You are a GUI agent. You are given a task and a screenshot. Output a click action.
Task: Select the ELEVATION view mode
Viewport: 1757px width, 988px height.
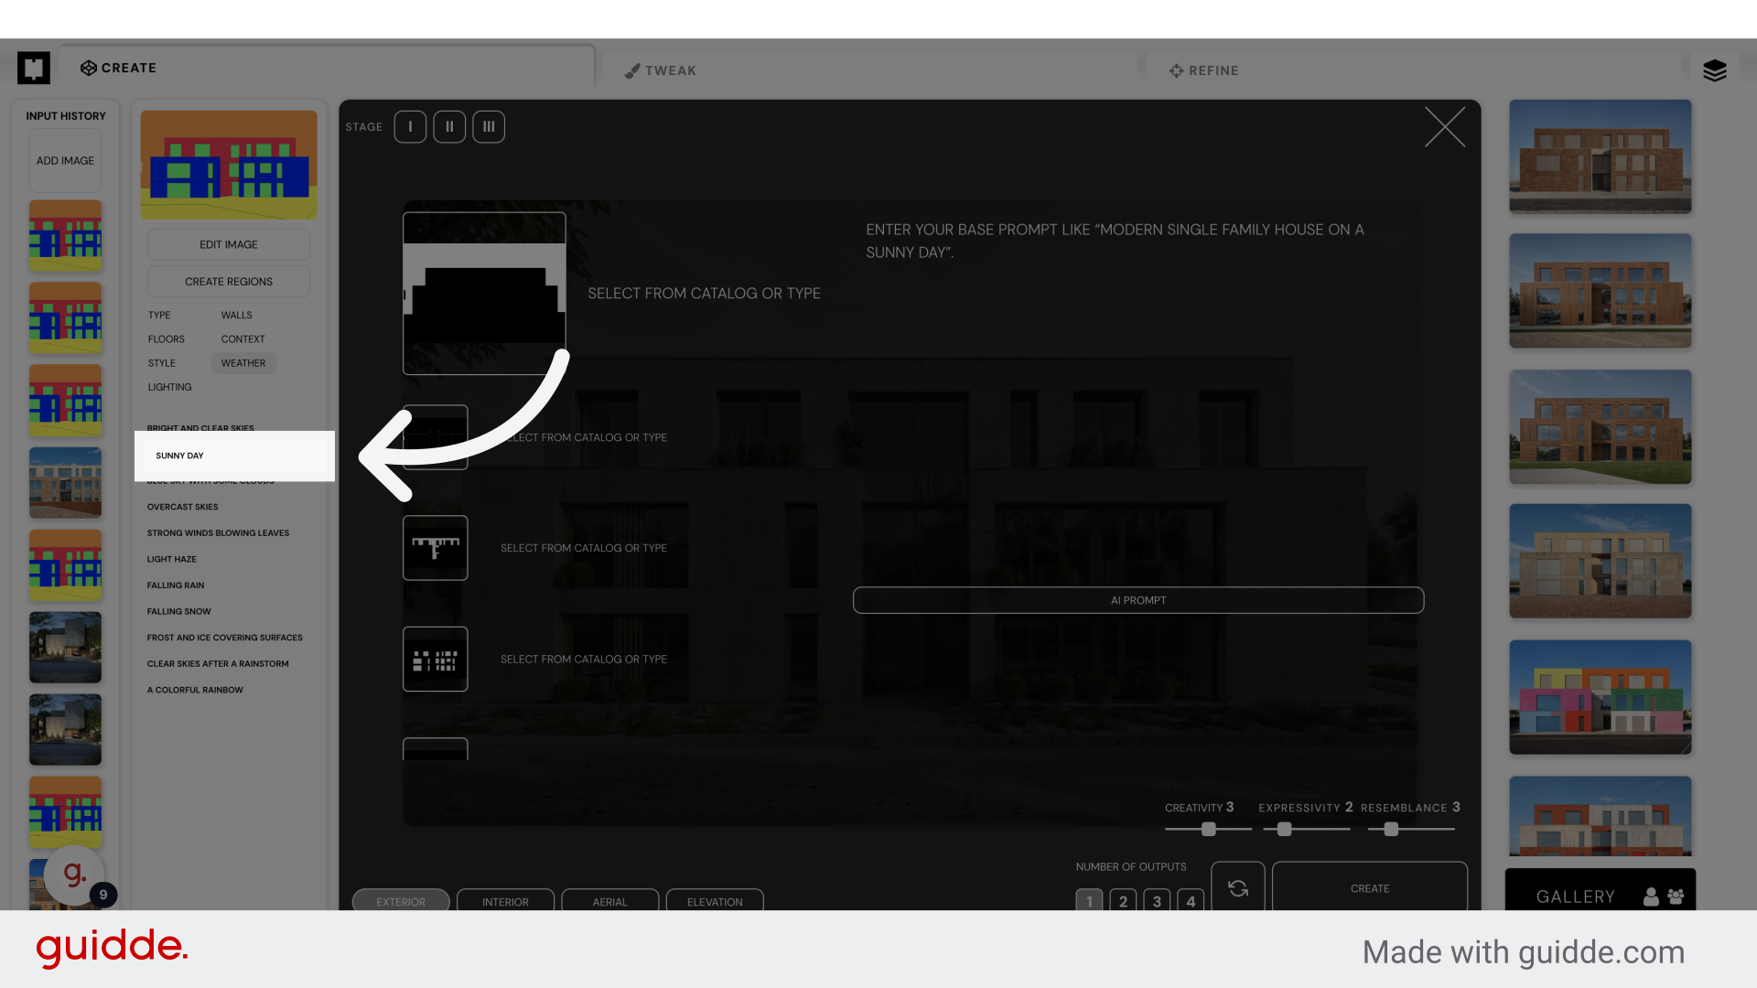tap(715, 900)
